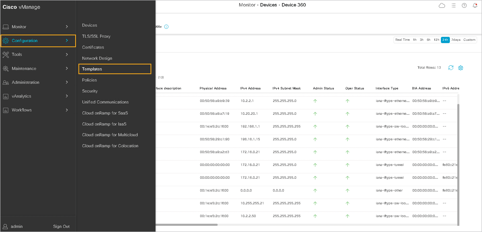Select Real Time range
The image size is (482, 232).
point(402,40)
